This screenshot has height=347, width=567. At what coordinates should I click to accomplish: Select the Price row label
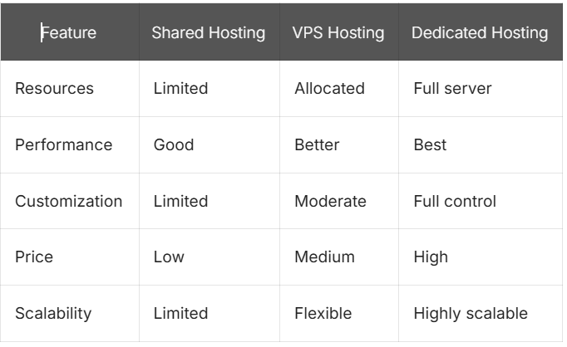point(32,257)
